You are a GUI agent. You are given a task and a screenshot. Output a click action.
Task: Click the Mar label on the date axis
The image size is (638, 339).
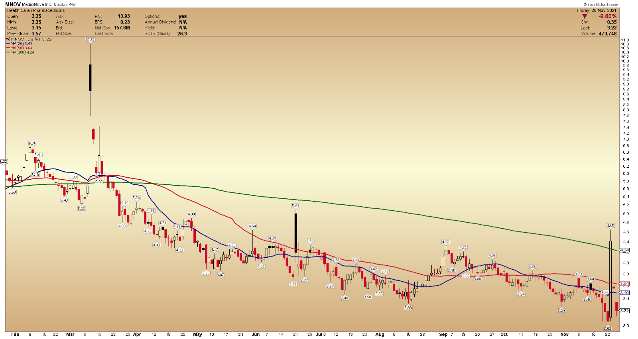coord(70,334)
